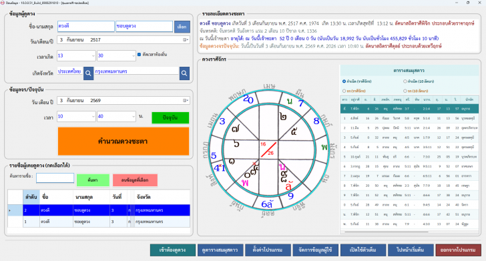Click green ค้นหา search button
This screenshot has height=261, width=486.
93,180
